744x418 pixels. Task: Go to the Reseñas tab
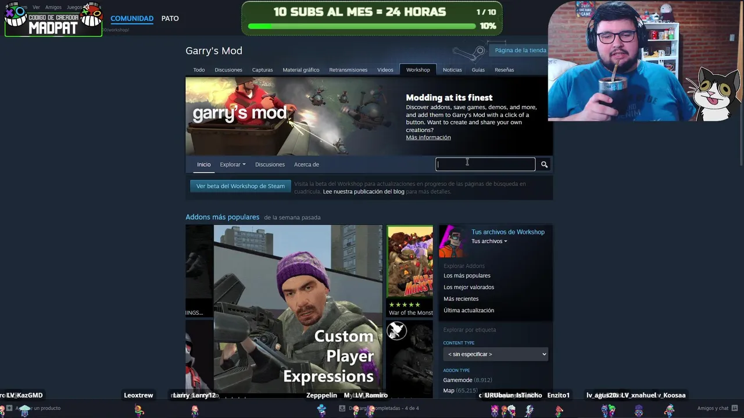505,70
